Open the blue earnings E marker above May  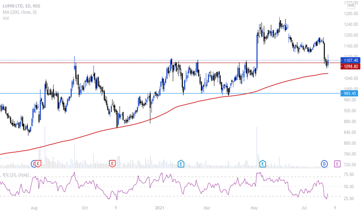tap(263, 164)
